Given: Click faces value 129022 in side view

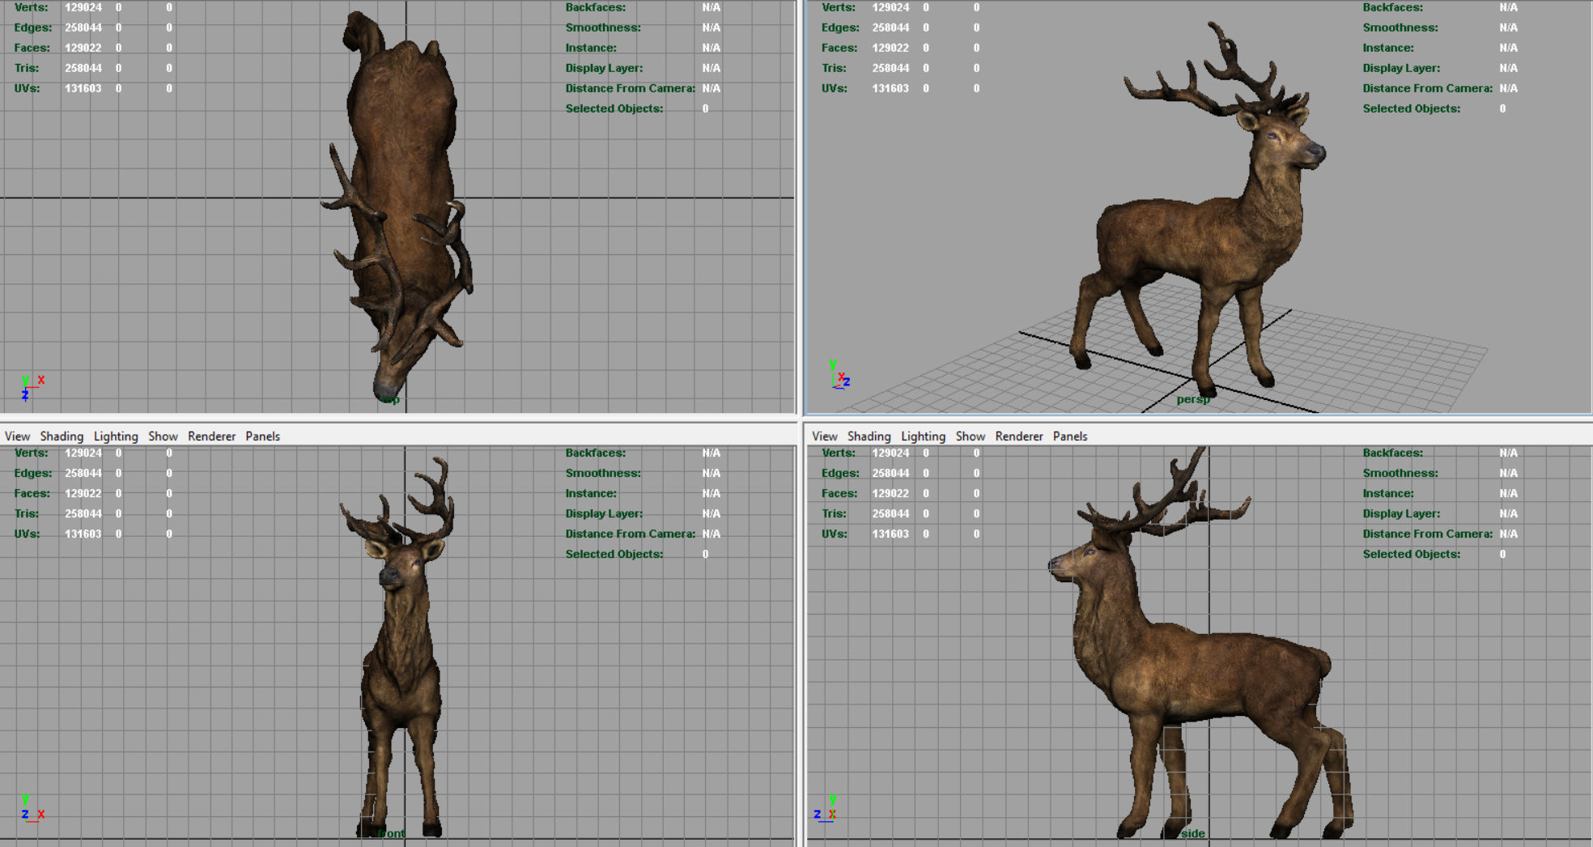Looking at the screenshot, I should coord(890,493).
